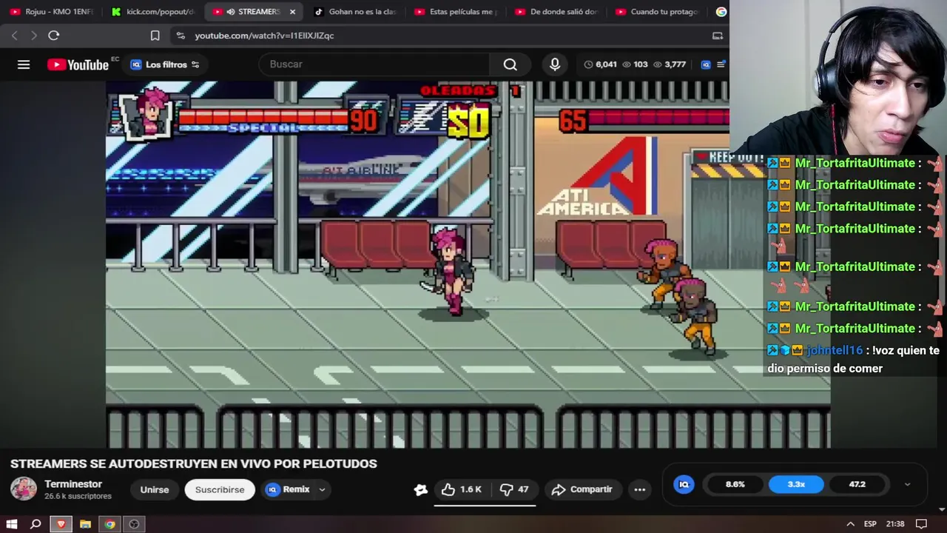Reload the page in browser toolbar
Viewport: 947px width, 533px height.
[x=53, y=36]
